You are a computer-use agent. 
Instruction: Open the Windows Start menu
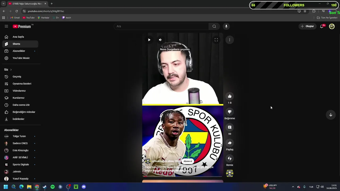coord(6,187)
